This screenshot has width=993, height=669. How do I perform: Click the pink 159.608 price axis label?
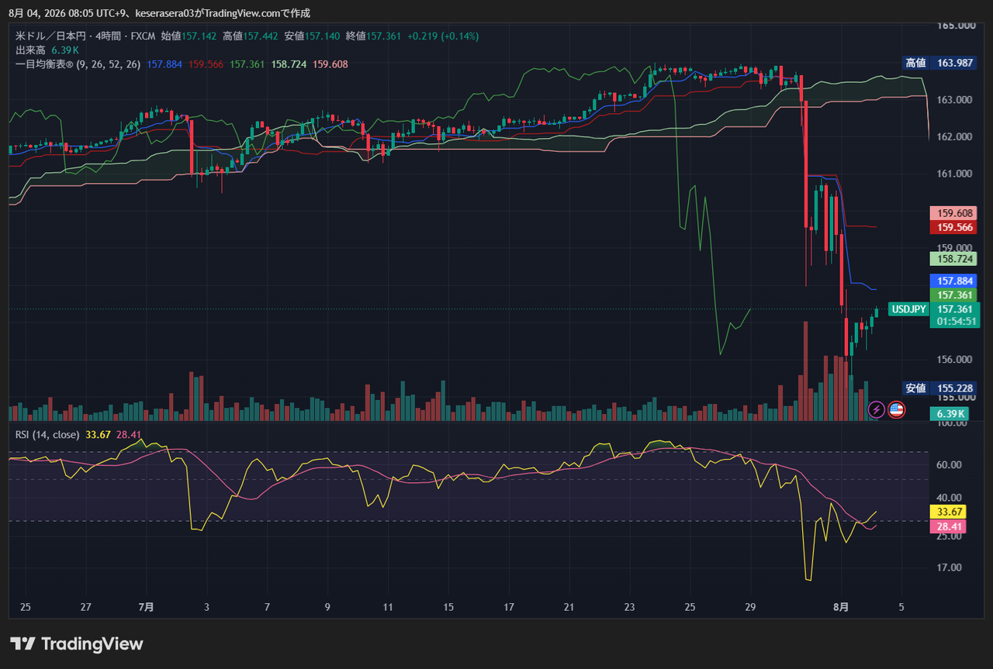[955, 213]
